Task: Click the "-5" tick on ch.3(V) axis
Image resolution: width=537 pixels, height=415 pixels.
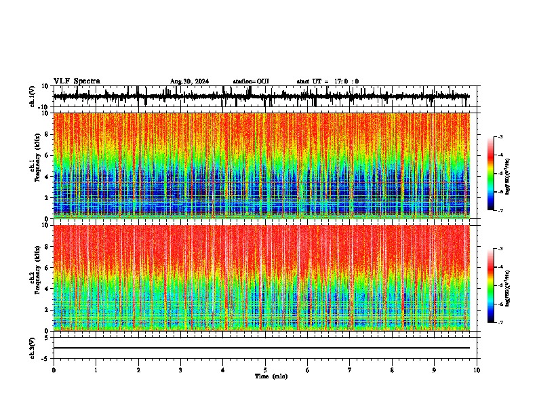Action: (46, 359)
